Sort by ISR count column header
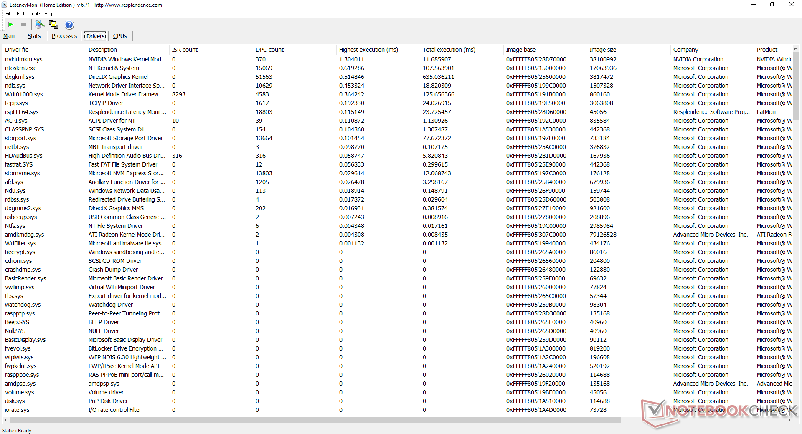The width and height of the screenshot is (802, 434). pyautogui.click(x=211, y=50)
